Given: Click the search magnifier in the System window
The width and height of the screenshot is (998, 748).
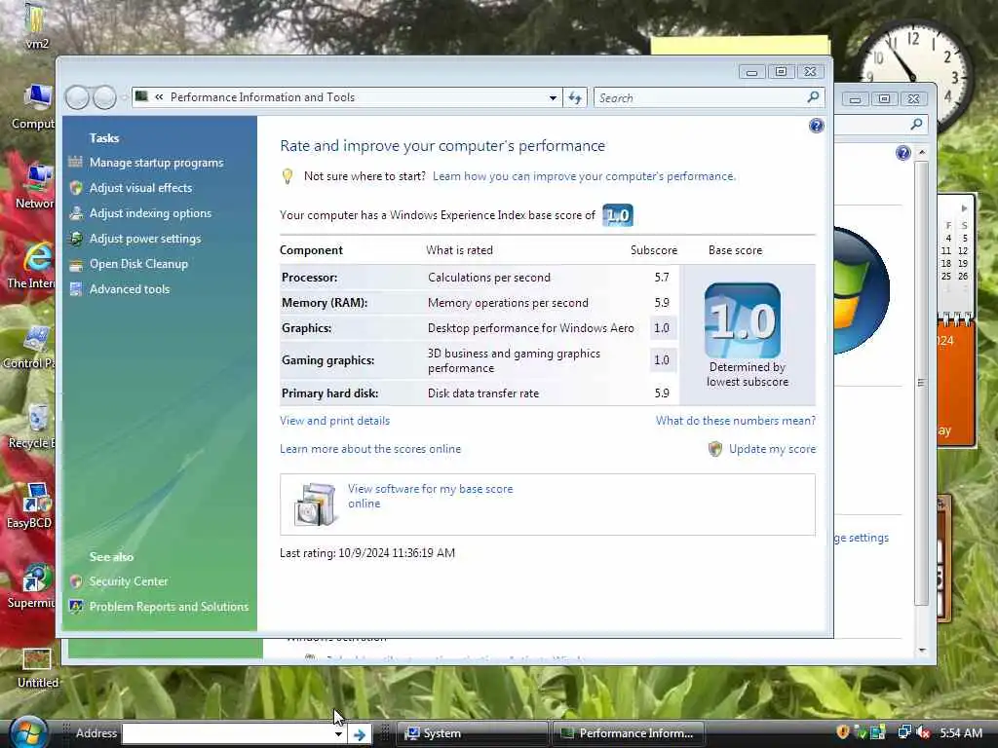Looking at the screenshot, I should [916, 124].
